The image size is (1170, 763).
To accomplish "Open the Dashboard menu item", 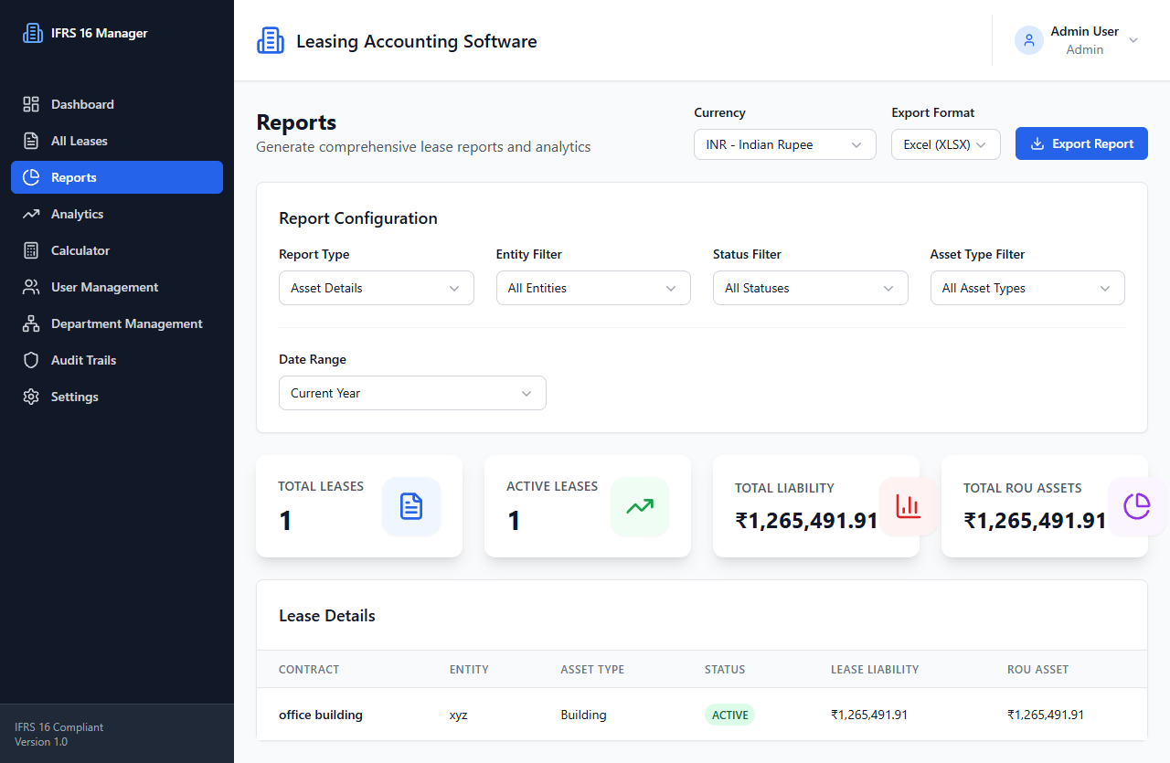I will [x=117, y=104].
